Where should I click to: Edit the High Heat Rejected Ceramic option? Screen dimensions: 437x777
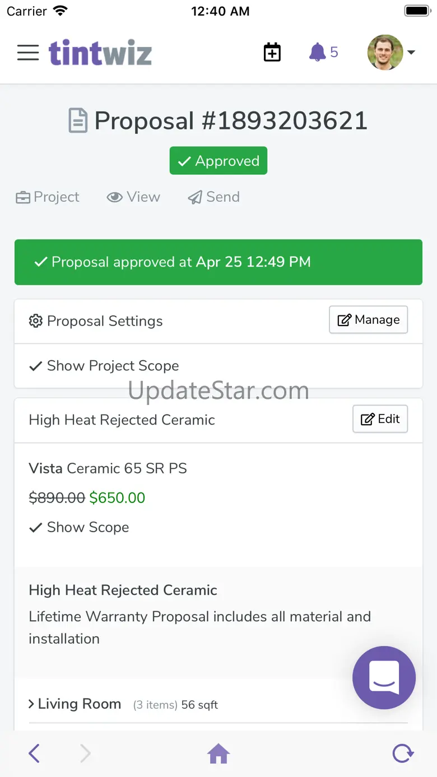point(380,419)
